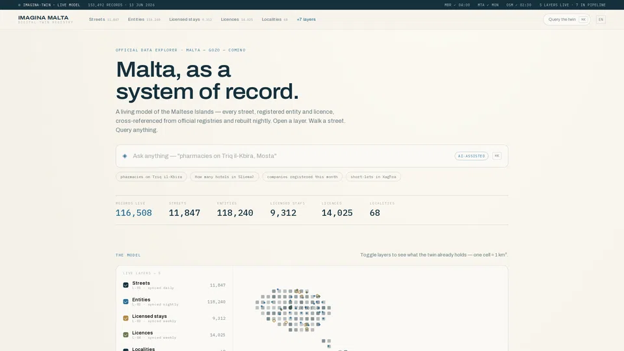Image resolution: width=624 pixels, height=351 pixels.
Task: Open the Licences nav item
Action: 237,19
